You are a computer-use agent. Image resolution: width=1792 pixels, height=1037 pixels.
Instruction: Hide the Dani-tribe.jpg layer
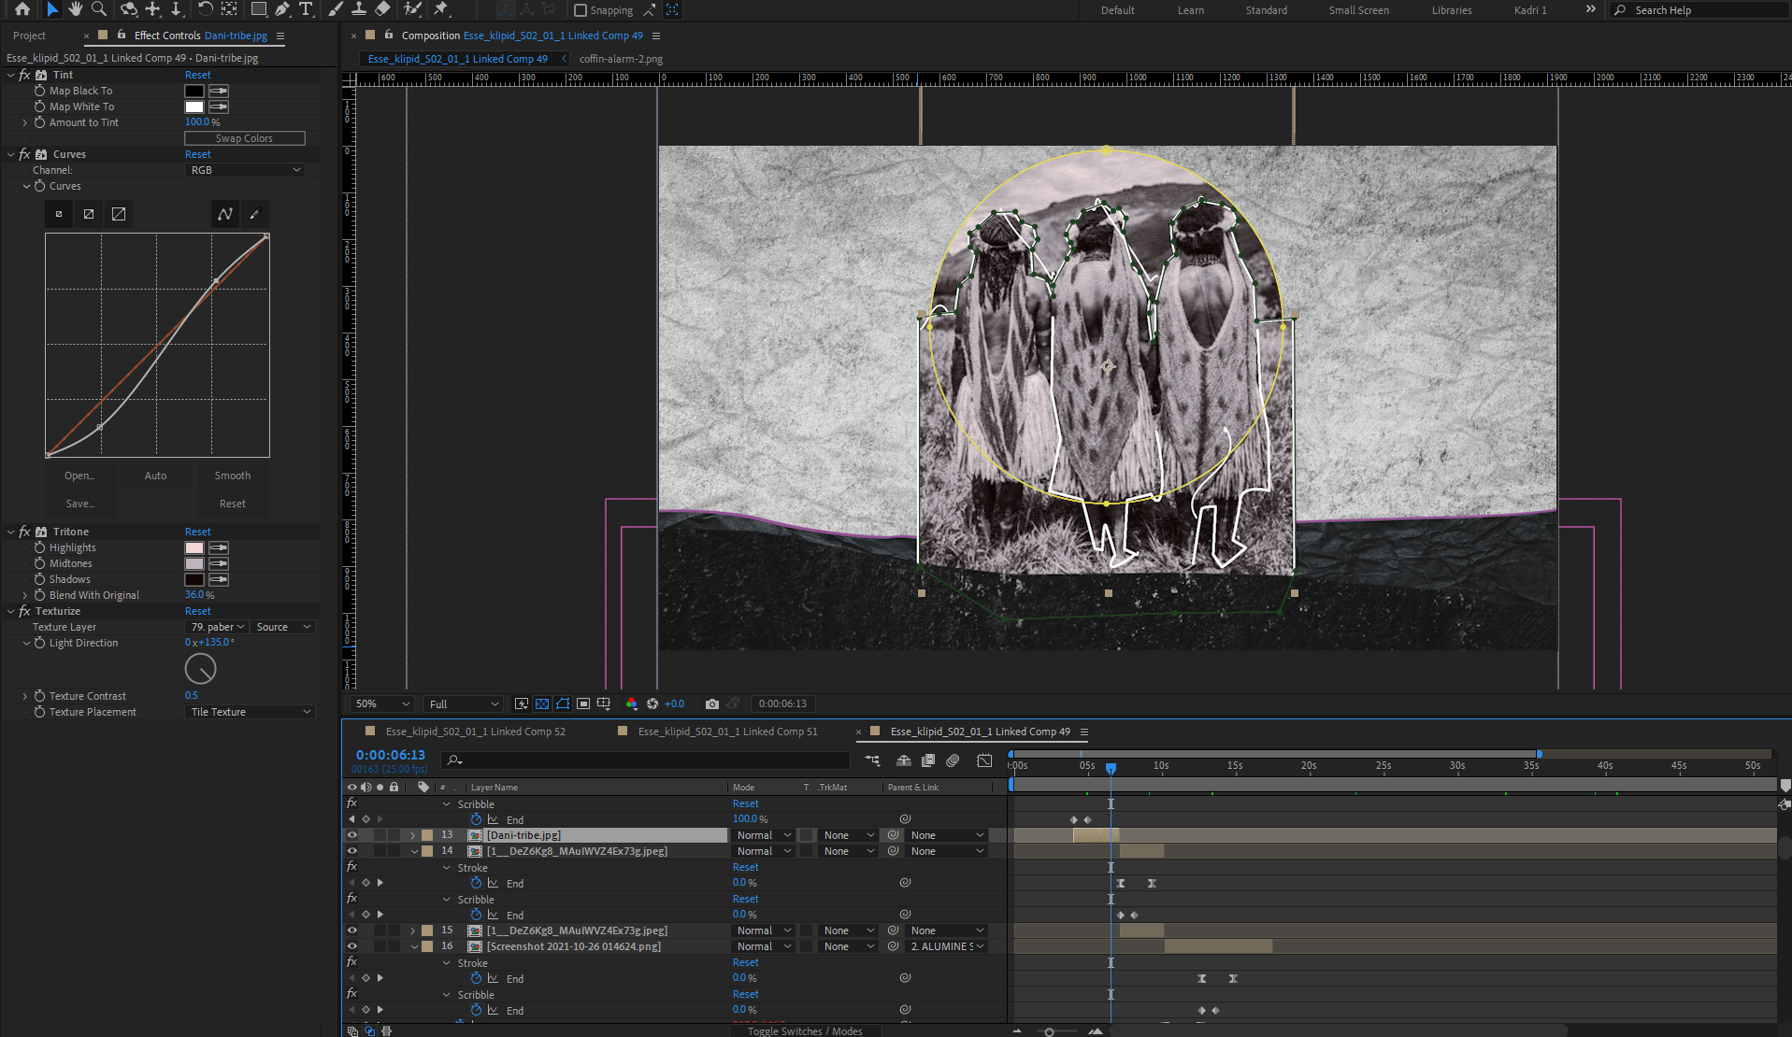[352, 835]
